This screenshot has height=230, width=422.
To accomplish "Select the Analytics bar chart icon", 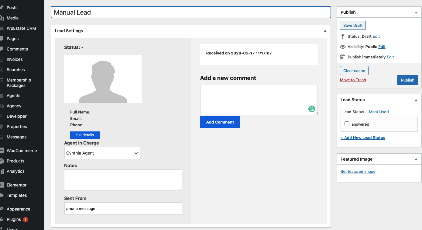I will (2, 171).
